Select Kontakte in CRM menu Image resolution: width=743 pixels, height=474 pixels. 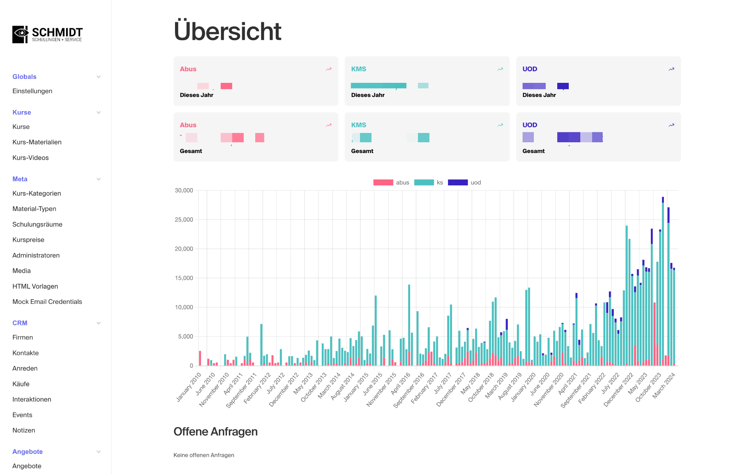(x=26, y=353)
